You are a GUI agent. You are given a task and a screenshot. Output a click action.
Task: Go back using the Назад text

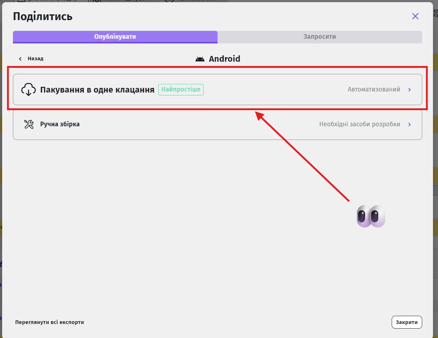[x=36, y=58]
